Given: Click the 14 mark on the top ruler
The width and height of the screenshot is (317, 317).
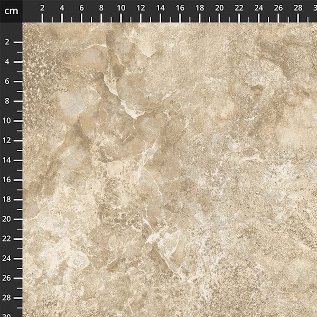Looking at the screenshot, I should pos(161,8).
